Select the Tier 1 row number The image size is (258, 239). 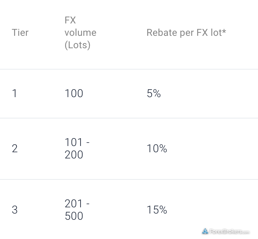(14, 93)
